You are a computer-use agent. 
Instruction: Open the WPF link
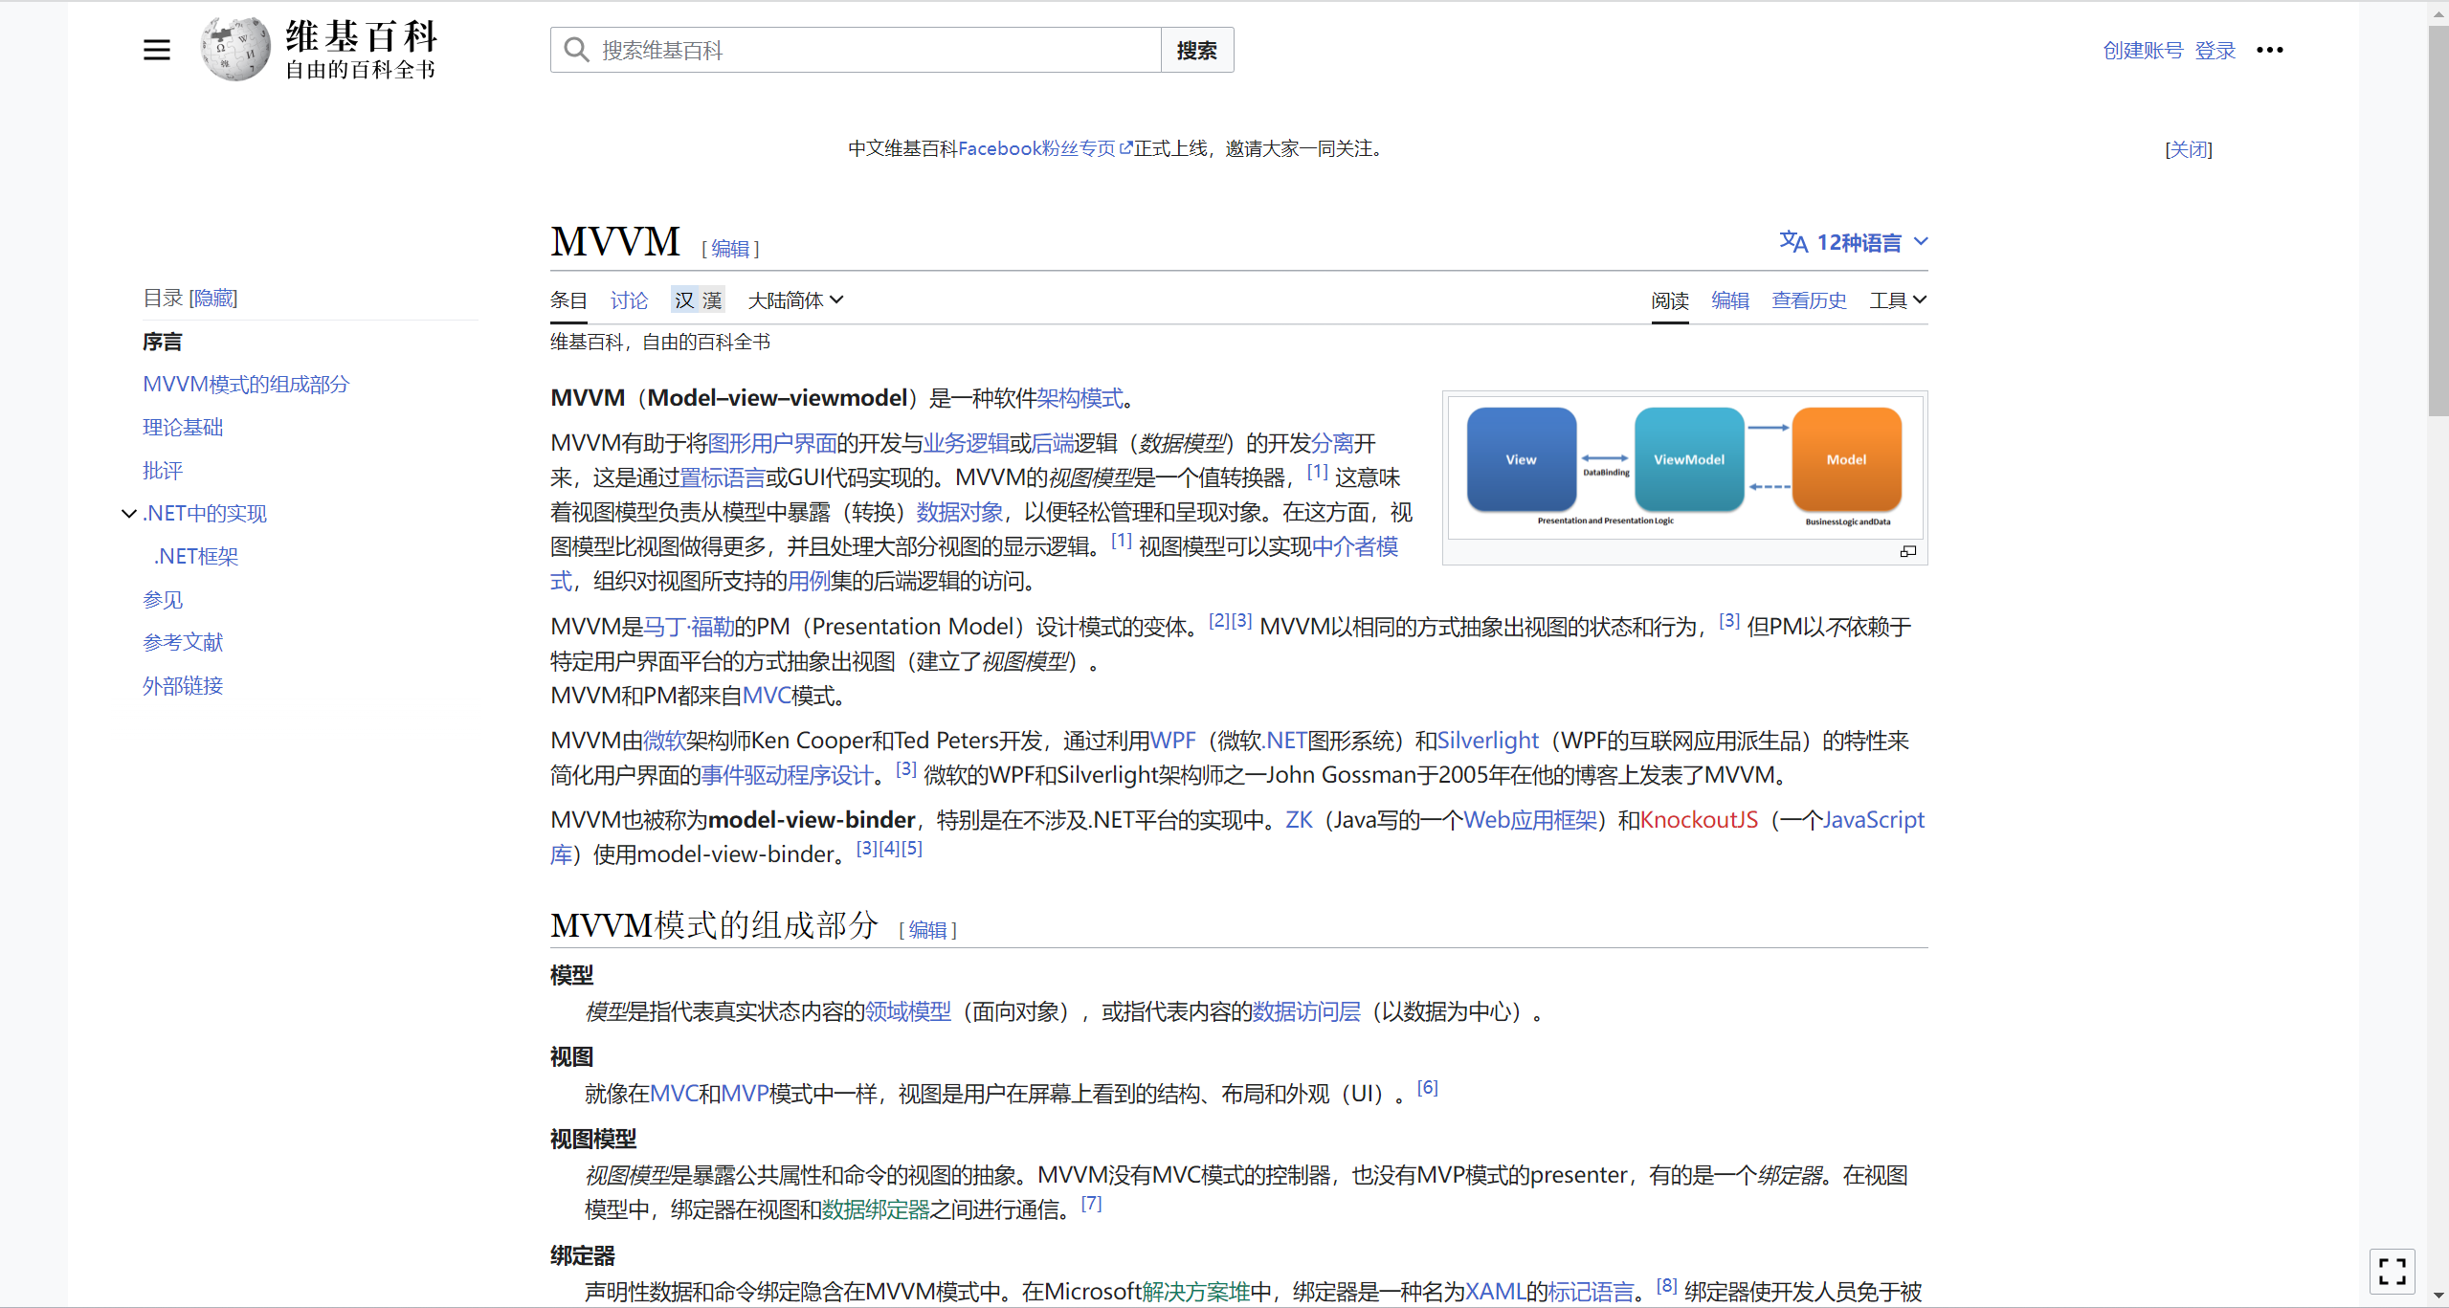(x=1173, y=741)
